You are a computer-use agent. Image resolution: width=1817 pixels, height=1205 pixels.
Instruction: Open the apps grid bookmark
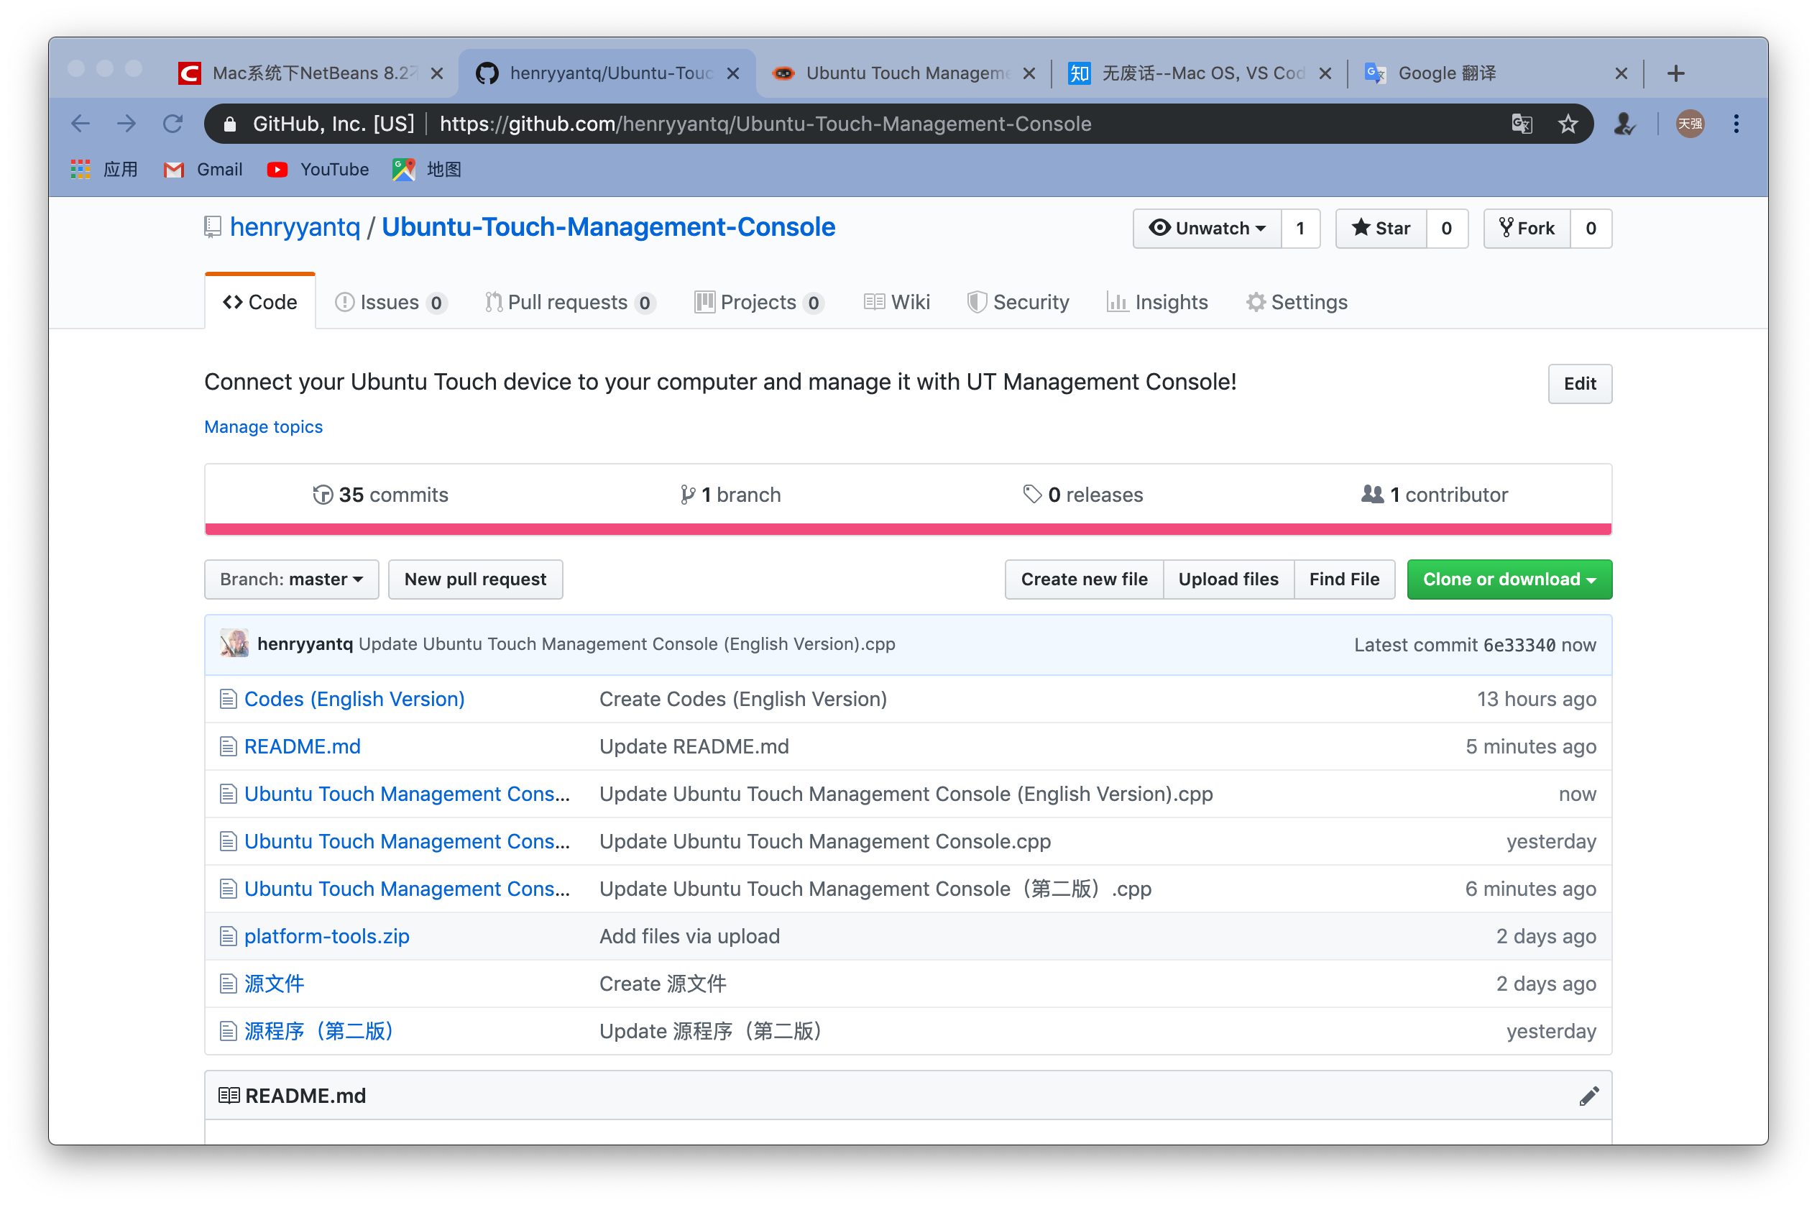[103, 169]
